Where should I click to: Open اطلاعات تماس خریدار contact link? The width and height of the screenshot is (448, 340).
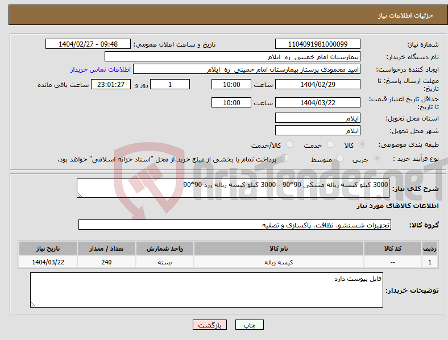coord(101,69)
